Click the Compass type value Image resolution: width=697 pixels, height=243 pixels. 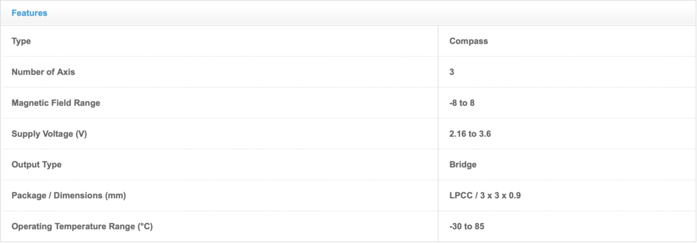[469, 41]
